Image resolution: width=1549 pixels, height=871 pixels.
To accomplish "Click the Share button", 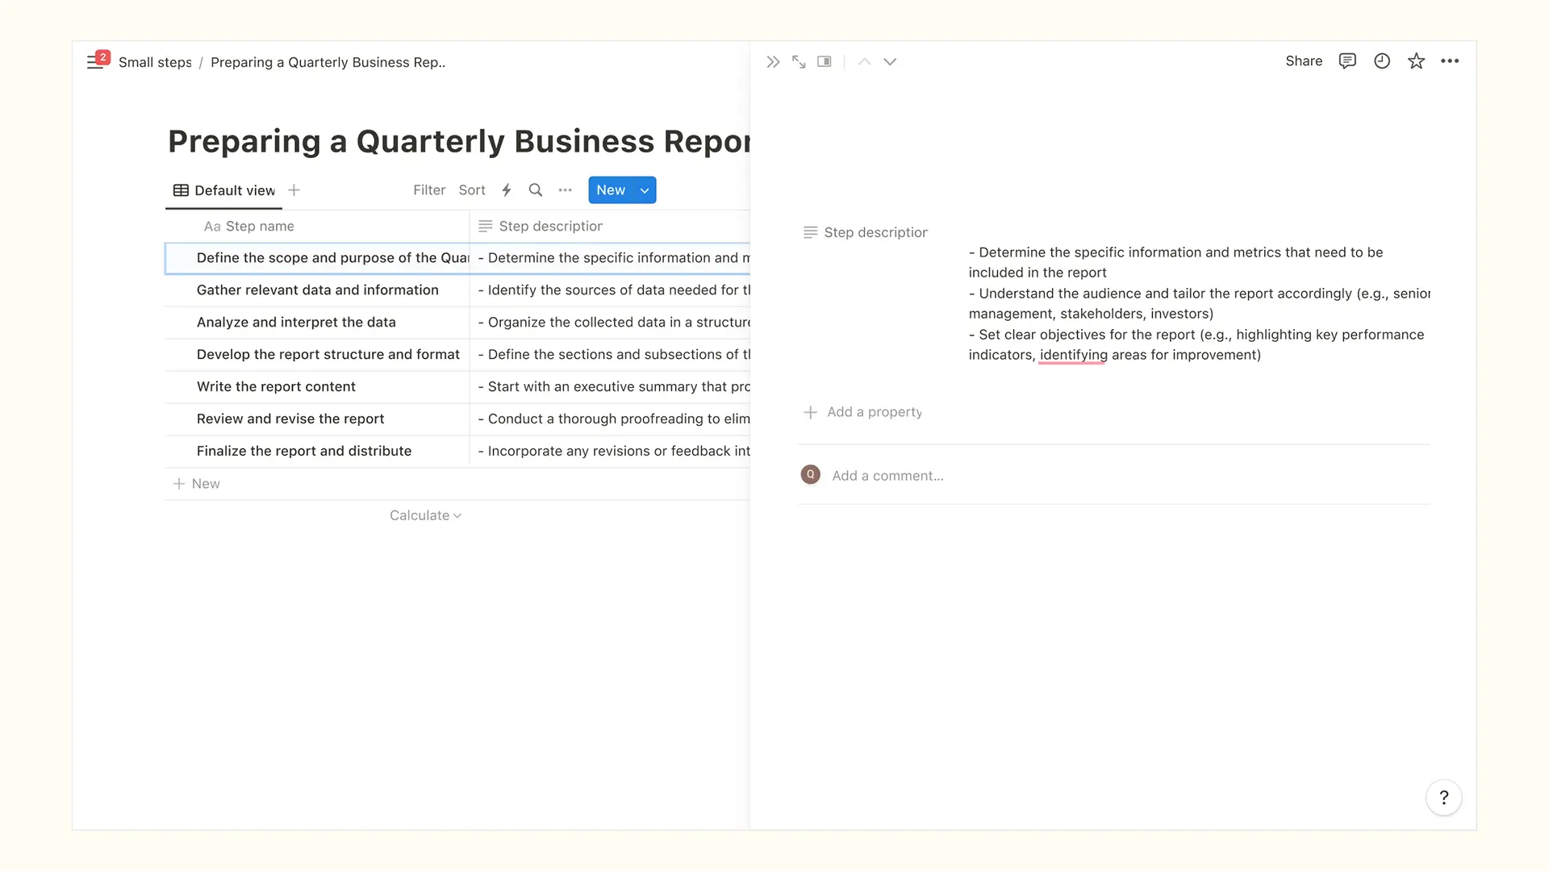I will 1303,61.
